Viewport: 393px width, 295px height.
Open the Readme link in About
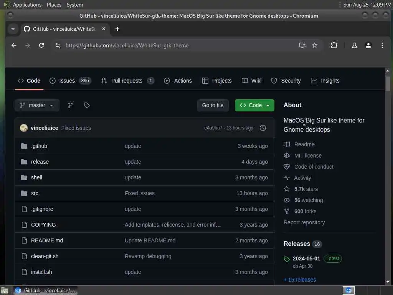click(x=304, y=144)
